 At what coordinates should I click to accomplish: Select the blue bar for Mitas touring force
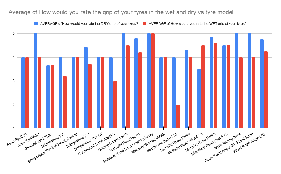click(237, 81)
